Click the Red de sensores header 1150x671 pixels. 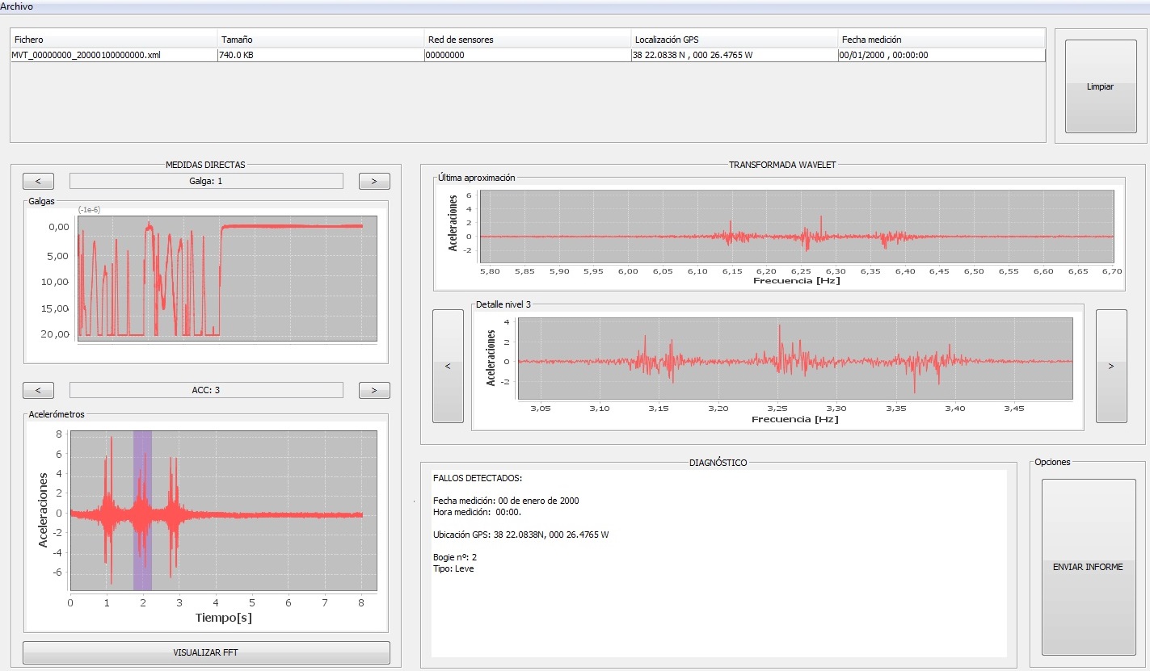[527, 40]
